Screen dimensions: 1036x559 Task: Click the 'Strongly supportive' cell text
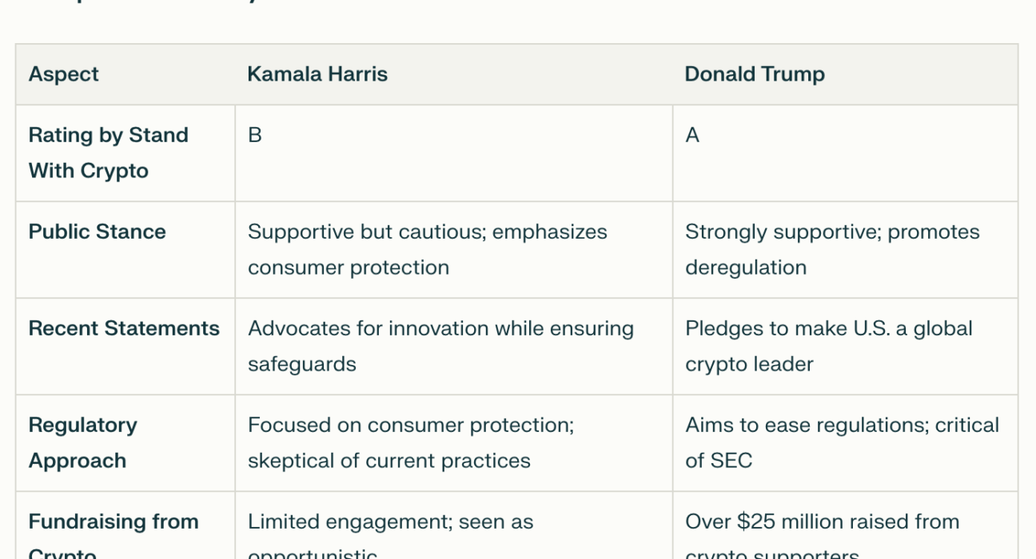(832, 232)
